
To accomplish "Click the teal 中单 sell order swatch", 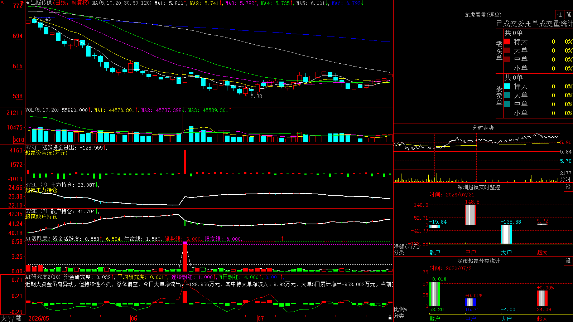I will click(507, 104).
